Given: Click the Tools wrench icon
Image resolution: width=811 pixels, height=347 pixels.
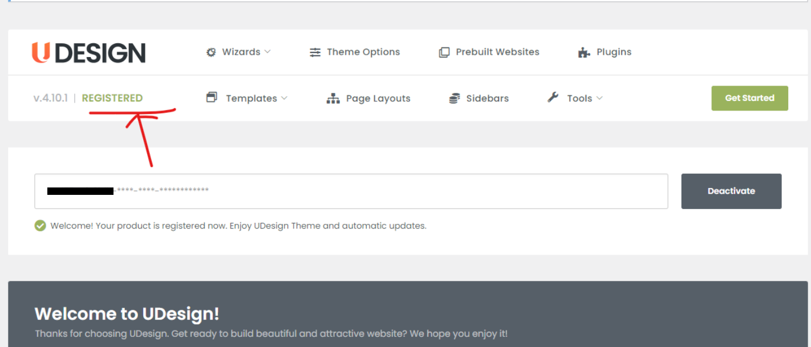Looking at the screenshot, I should coord(553,97).
